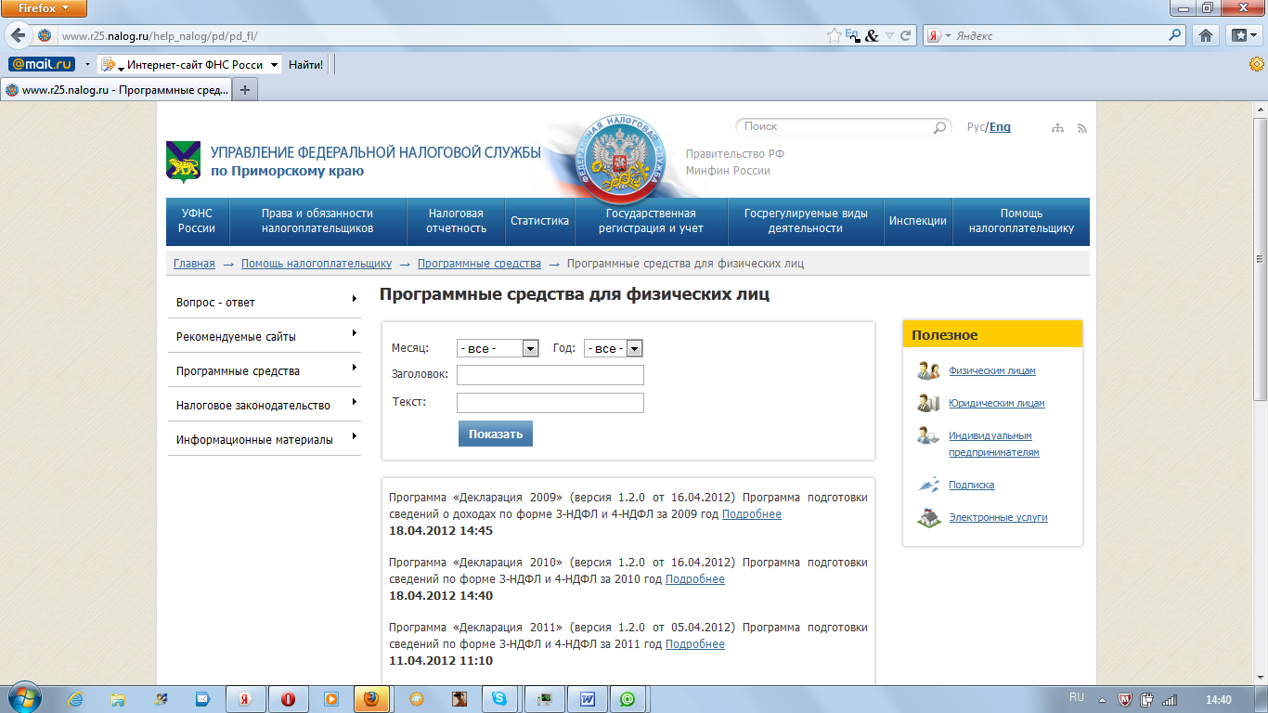
Task: Open the Статистика navigation menu item
Action: tap(539, 221)
